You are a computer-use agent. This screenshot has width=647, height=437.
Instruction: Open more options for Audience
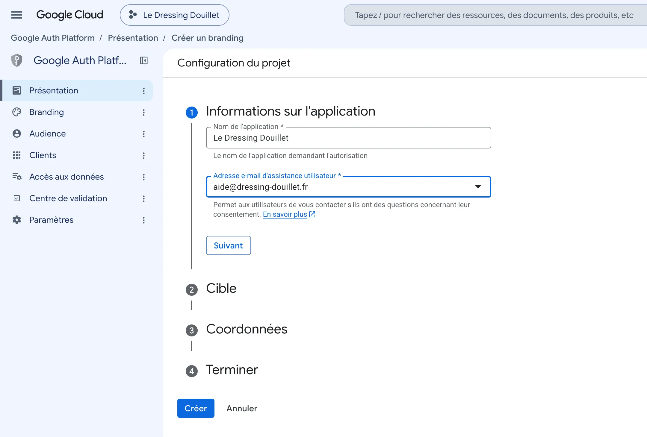point(144,134)
